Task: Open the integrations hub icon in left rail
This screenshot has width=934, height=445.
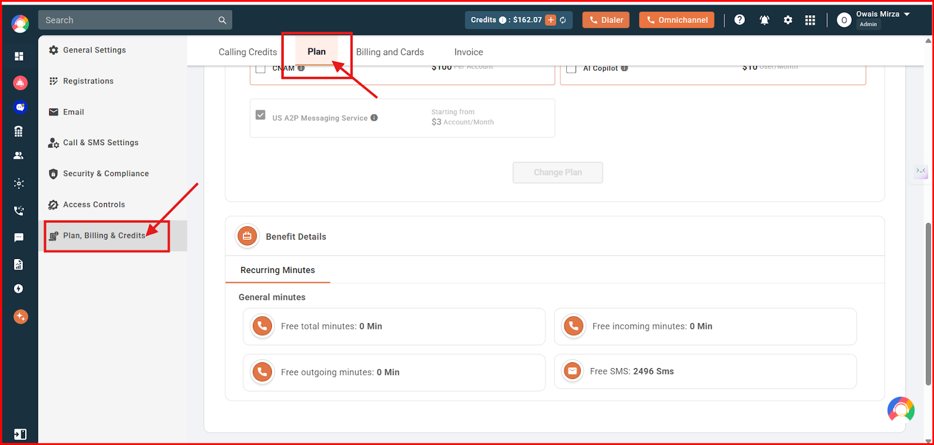Action: click(x=19, y=183)
